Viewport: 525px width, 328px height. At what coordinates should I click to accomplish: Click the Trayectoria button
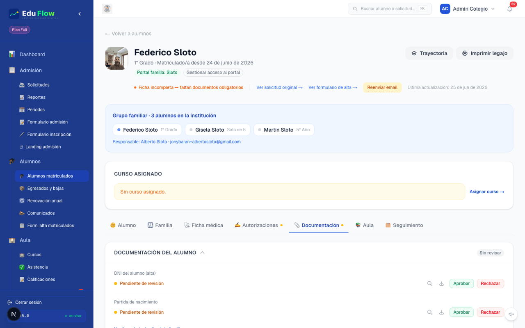click(429, 53)
